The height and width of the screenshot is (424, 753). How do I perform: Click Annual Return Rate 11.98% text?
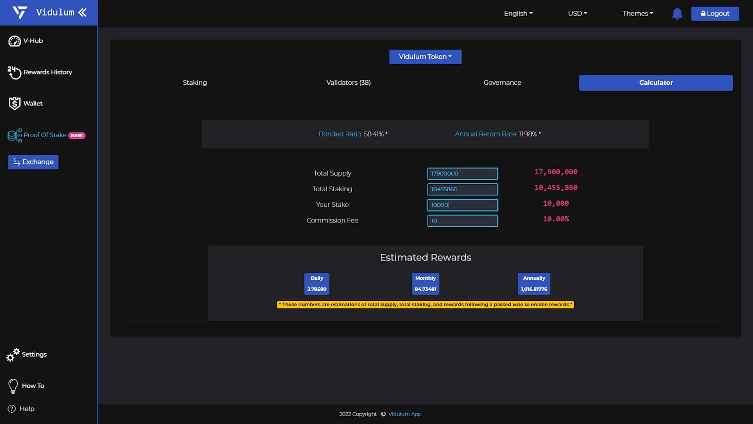[x=498, y=134]
